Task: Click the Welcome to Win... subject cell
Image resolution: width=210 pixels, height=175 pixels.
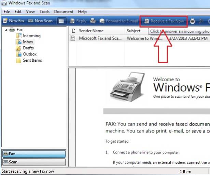Action: pos(145,38)
